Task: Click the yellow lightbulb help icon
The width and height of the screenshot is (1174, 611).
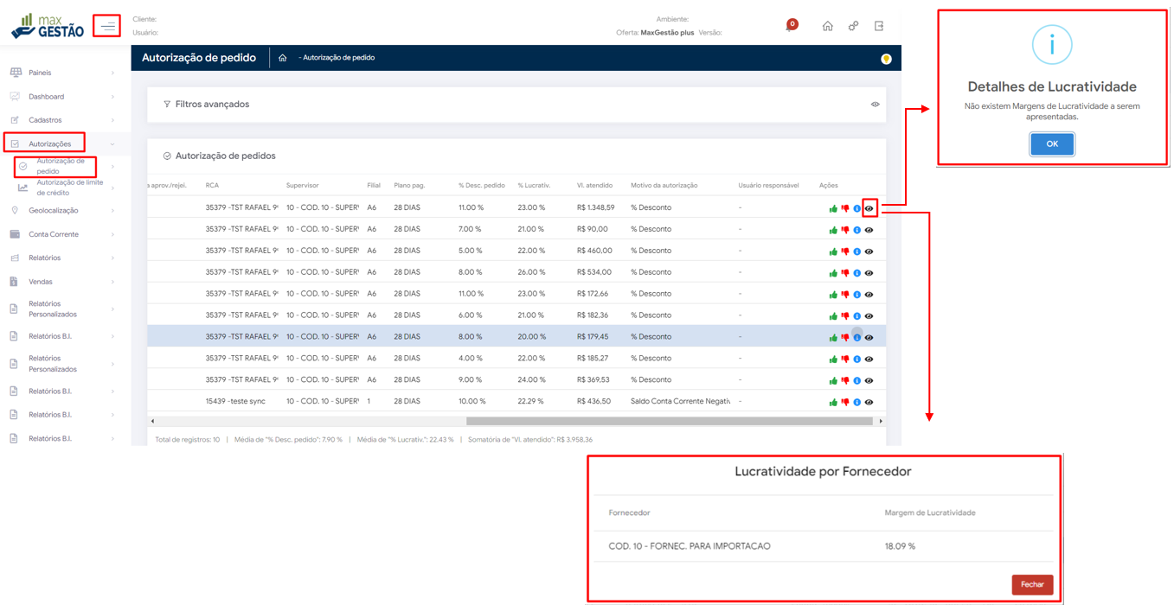Action: [x=886, y=59]
